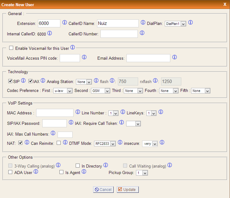Click the info icon next to IAX checkbox label

[43, 81]
